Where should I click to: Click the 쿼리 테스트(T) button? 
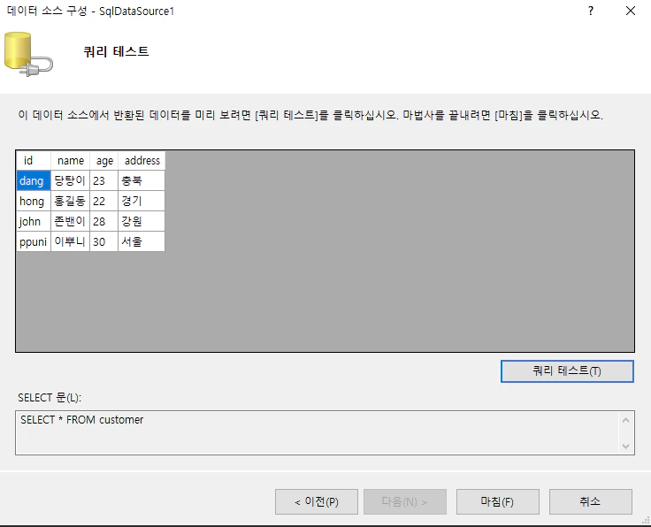[567, 371]
